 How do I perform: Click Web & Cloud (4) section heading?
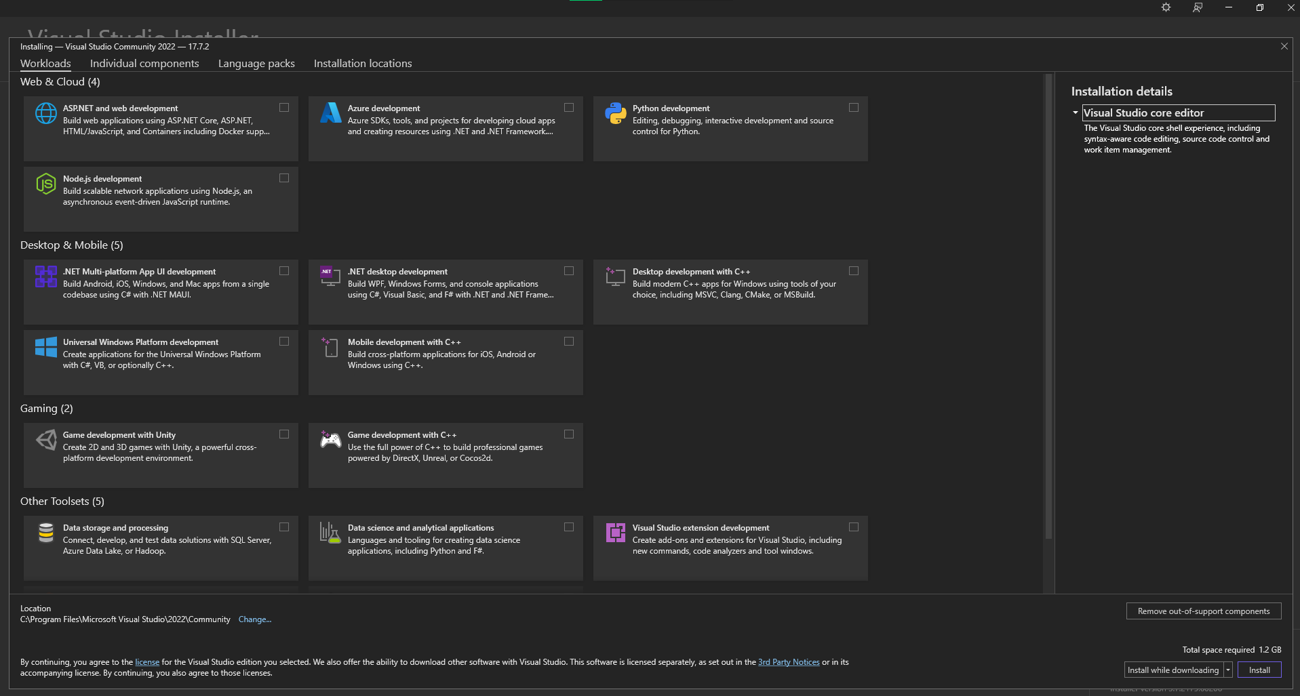click(x=60, y=82)
